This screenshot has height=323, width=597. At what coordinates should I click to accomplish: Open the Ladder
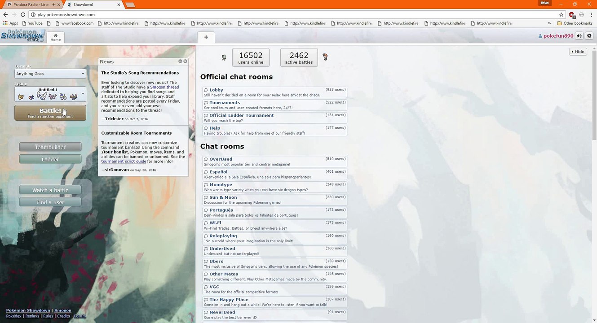click(50, 159)
